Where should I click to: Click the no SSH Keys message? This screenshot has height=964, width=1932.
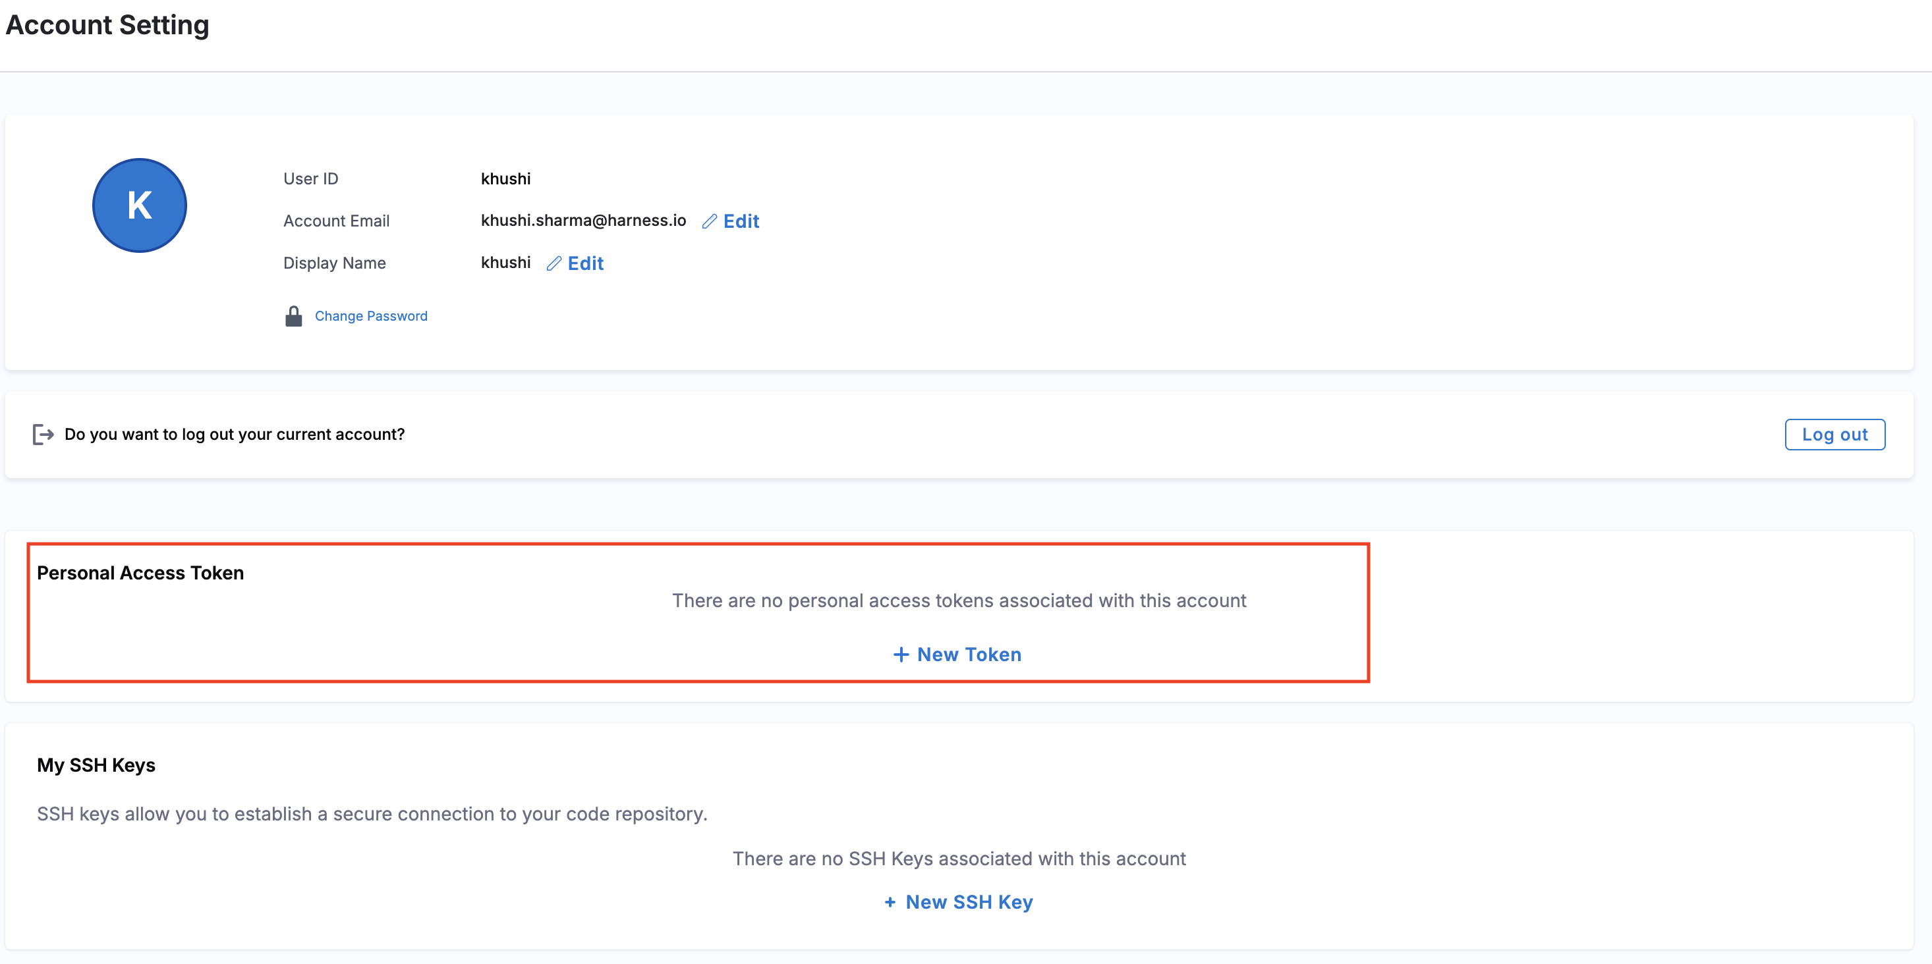(x=959, y=858)
